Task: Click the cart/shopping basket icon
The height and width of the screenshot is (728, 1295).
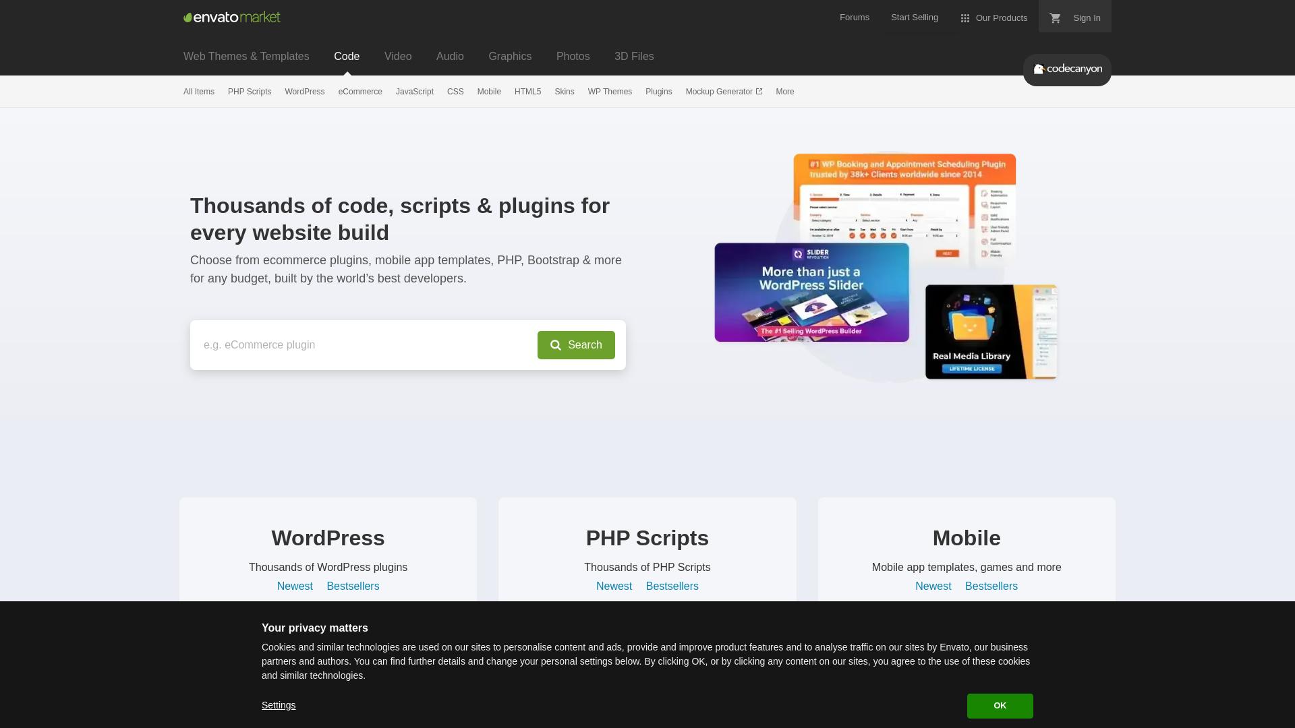Action: (1054, 18)
